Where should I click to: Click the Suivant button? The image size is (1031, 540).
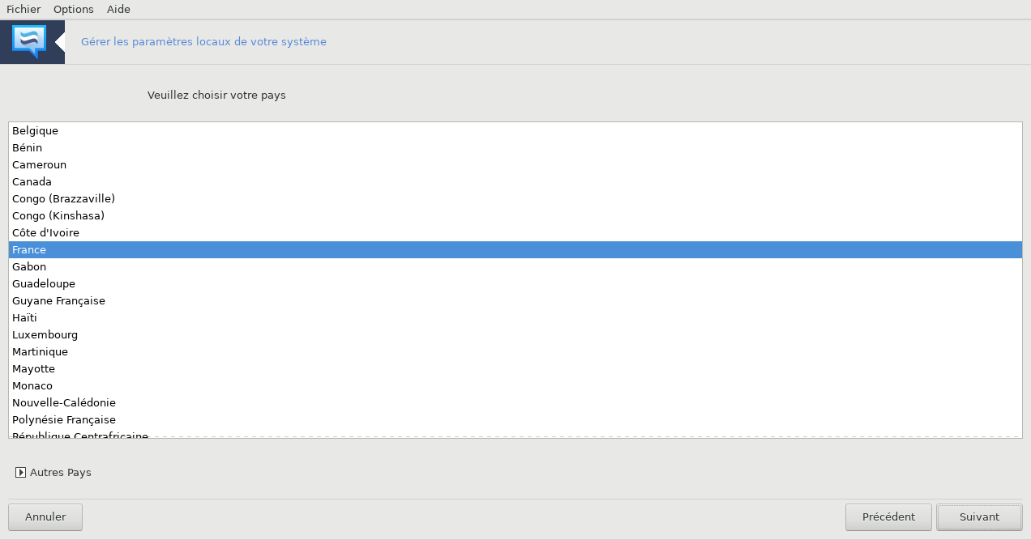point(979,517)
